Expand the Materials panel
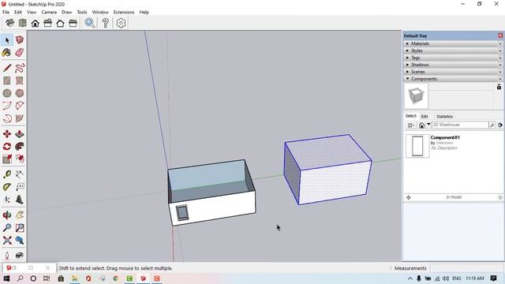This screenshot has width=505, height=284. (453, 43)
